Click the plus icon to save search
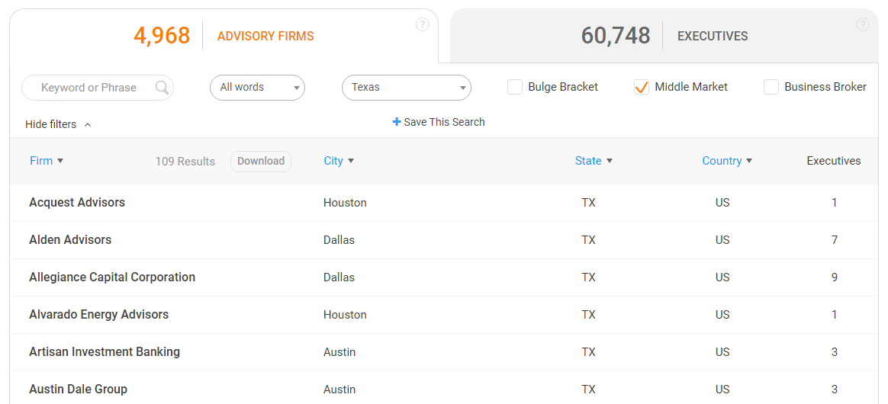 coord(397,122)
